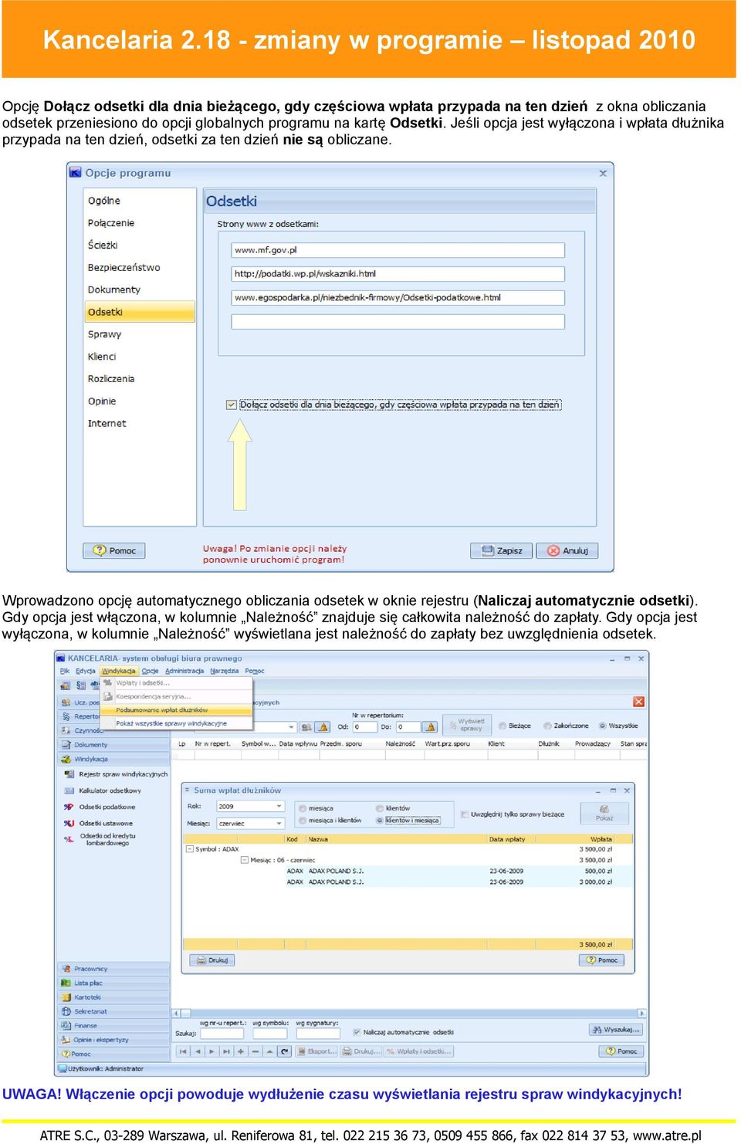Image resolution: width=741 pixels, height=1144 pixels.
Task: Select the Zakończone radio button
Action: click(547, 726)
